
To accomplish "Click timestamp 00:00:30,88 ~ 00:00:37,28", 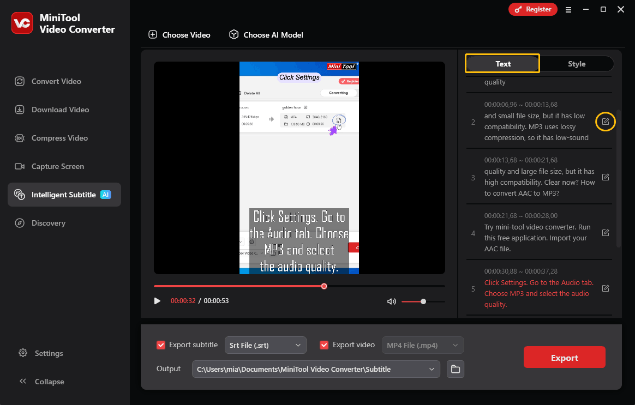I will click(521, 271).
